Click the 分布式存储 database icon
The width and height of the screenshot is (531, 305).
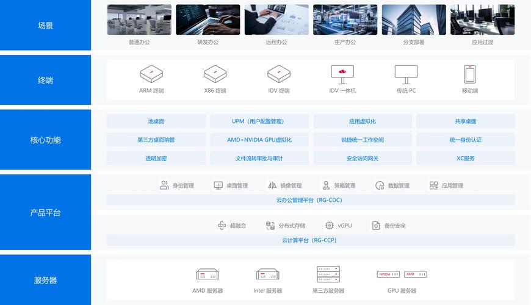pos(270,226)
